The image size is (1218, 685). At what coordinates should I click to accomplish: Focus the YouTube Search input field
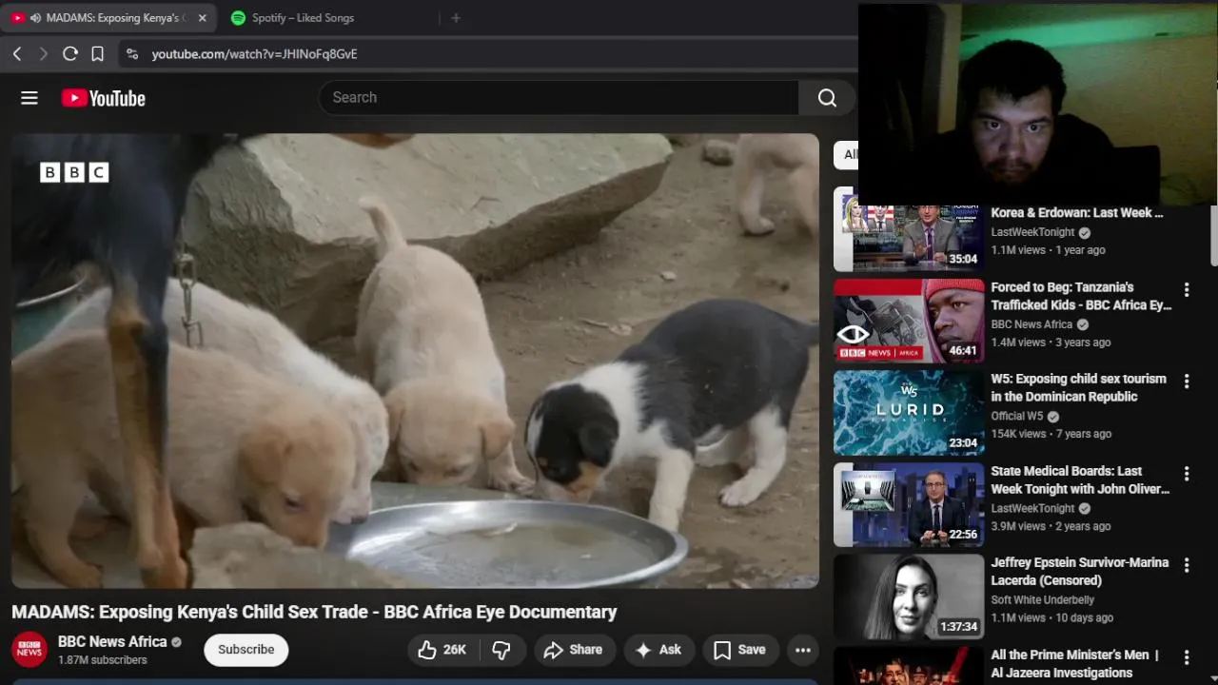point(560,98)
